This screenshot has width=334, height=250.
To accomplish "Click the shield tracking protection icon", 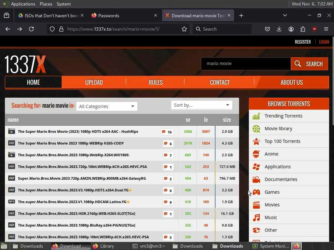I will [x=52, y=29].
